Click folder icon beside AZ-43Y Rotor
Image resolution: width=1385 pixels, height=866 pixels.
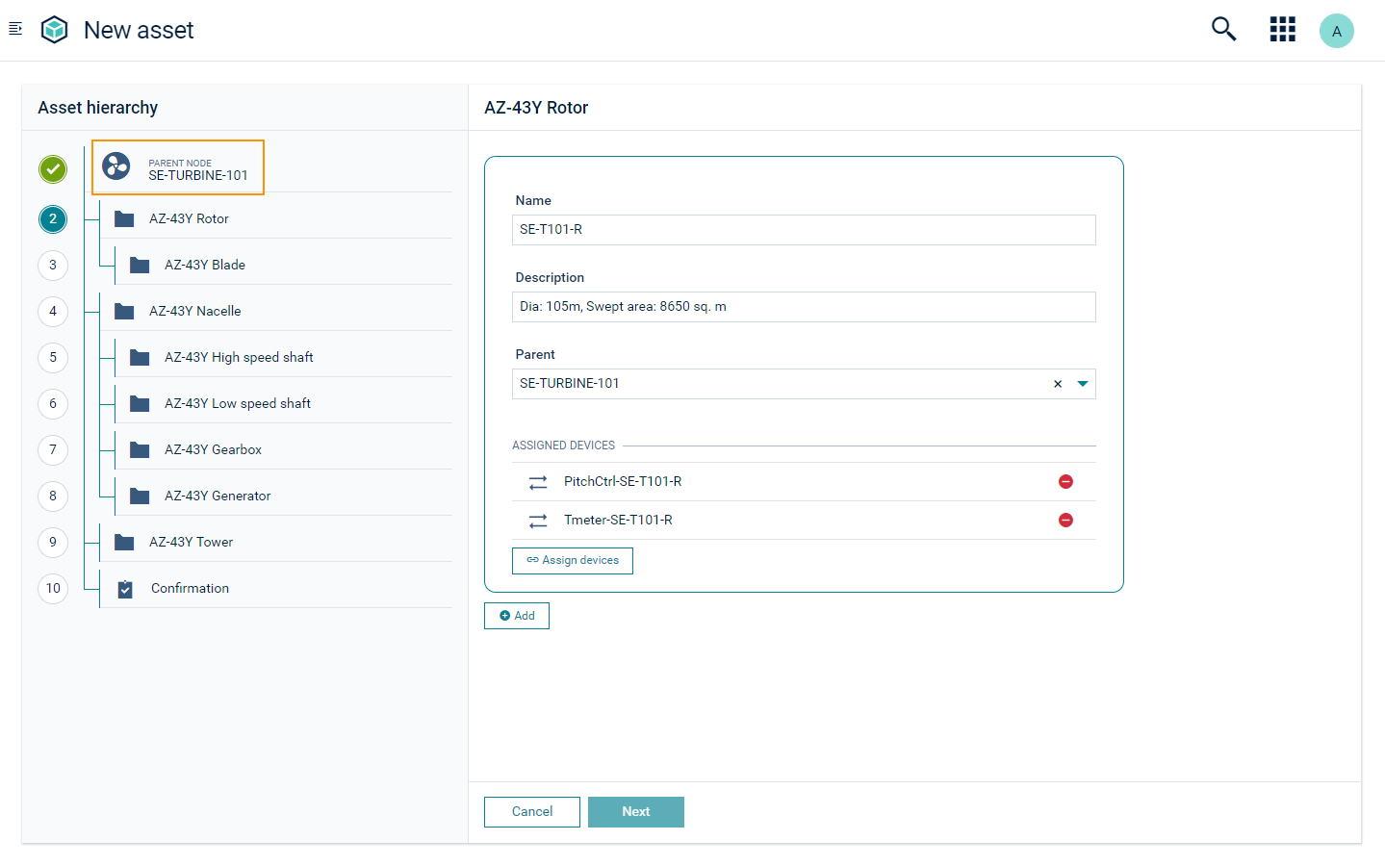(x=124, y=218)
